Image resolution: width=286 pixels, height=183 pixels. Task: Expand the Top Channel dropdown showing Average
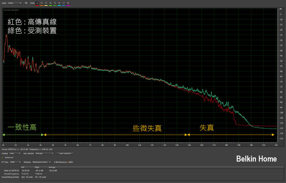(44, 153)
